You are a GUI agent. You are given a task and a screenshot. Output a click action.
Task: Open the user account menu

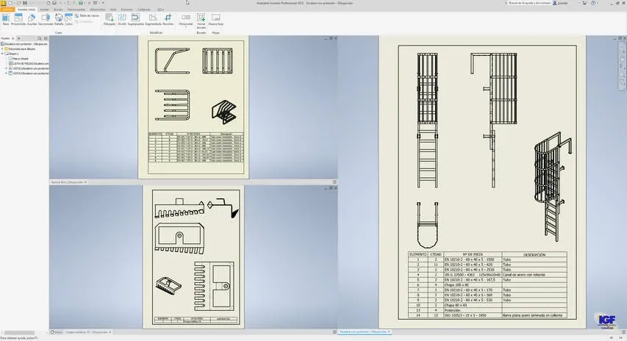(x=561, y=3)
